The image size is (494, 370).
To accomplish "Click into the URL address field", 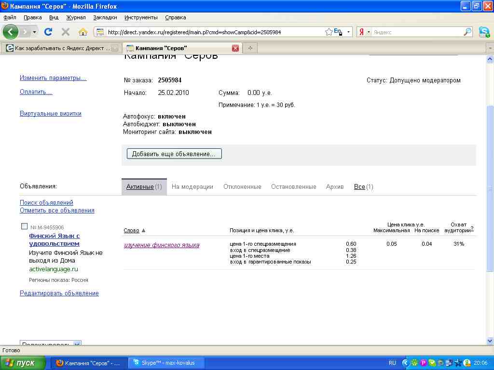I will (215, 32).
